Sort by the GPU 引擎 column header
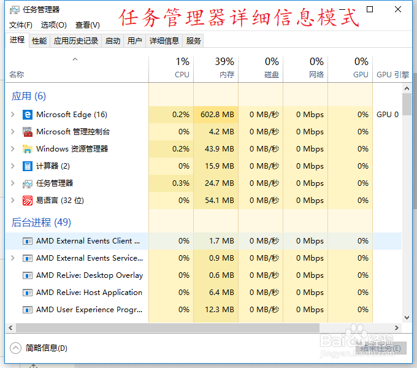 point(392,69)
